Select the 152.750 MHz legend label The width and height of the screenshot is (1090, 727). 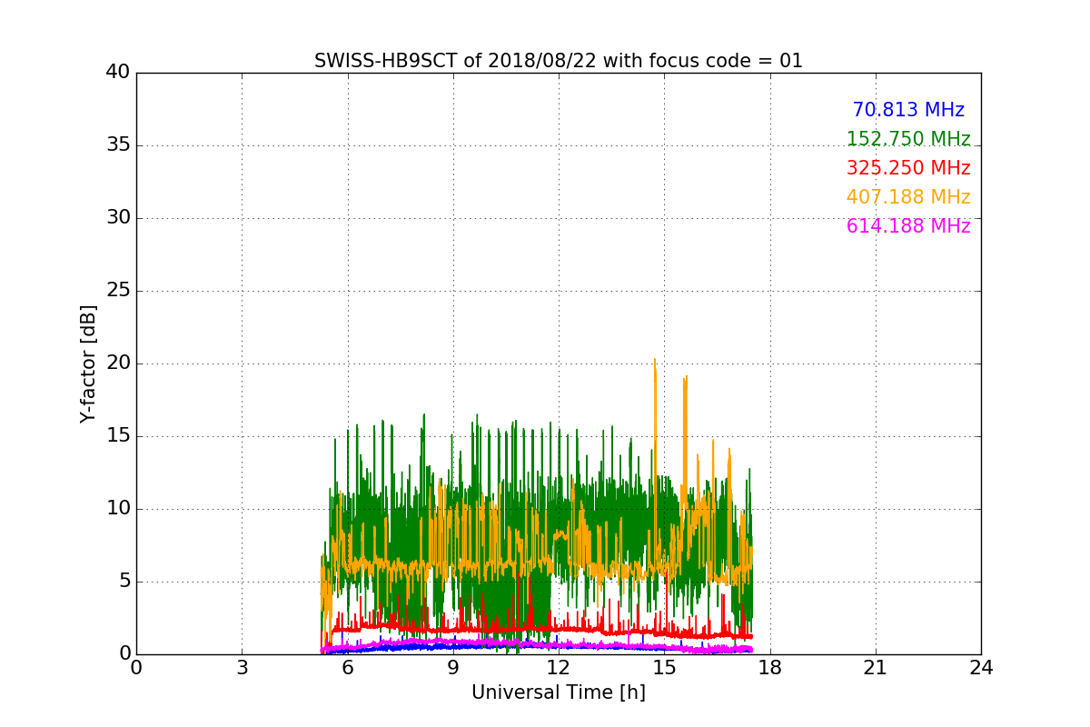(908, 139)
